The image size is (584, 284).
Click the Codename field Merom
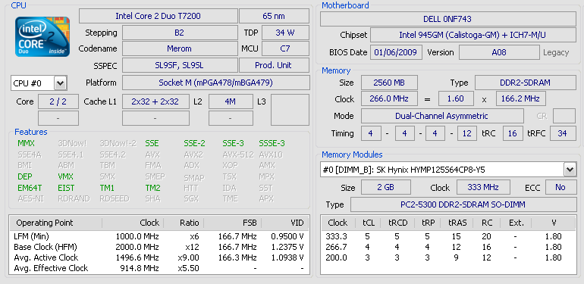[180, 48]
